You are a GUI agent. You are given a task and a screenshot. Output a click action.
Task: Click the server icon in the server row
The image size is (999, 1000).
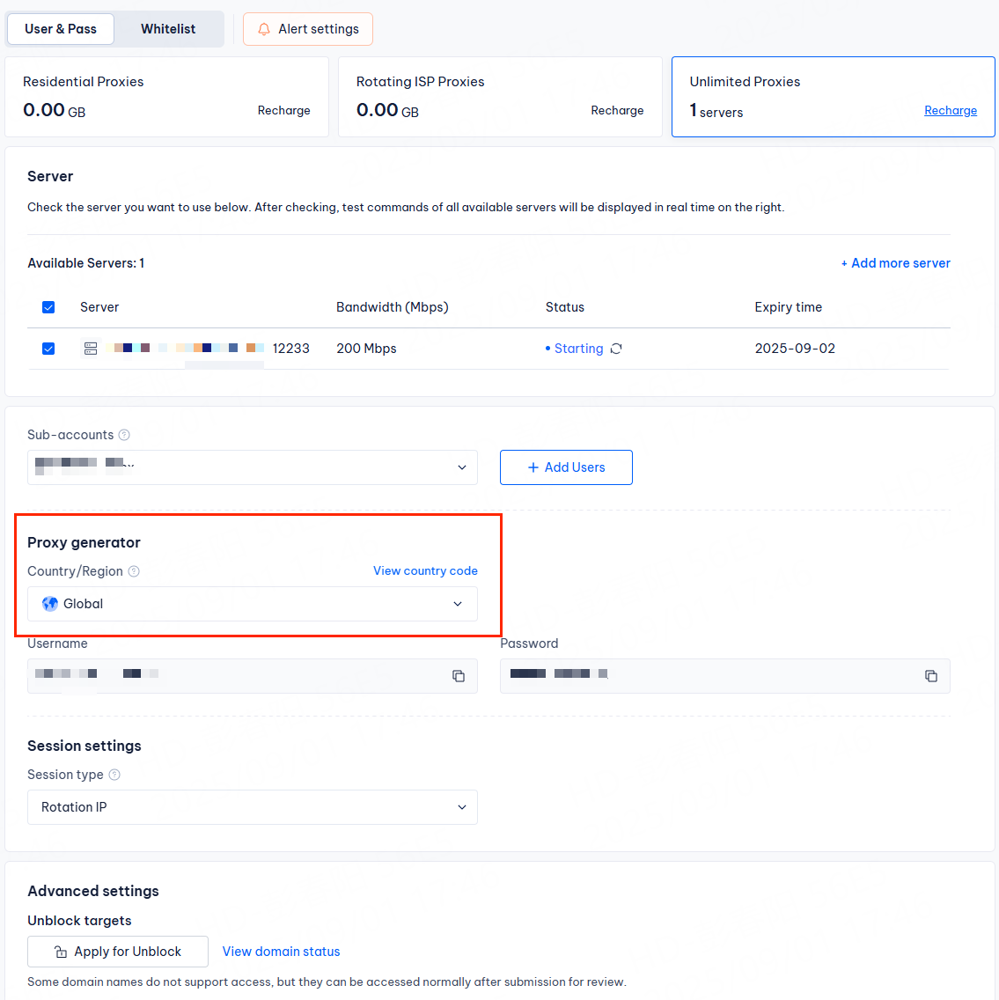click(x=91, y=349)
